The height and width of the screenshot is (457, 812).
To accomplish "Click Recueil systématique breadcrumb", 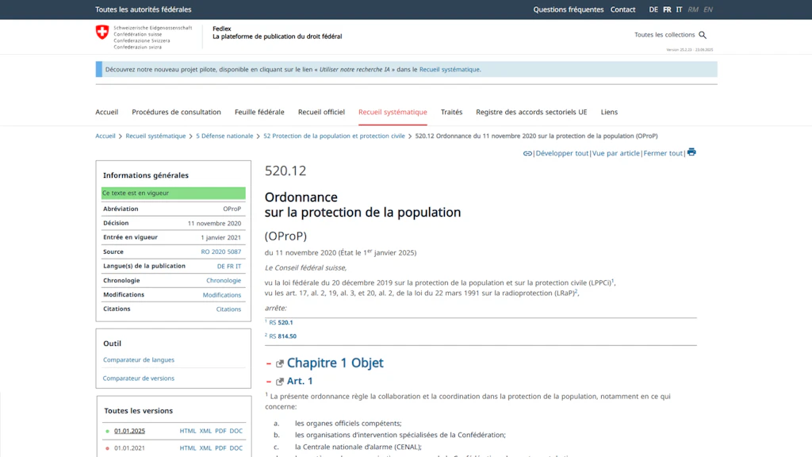I will [x=155, y=136].
